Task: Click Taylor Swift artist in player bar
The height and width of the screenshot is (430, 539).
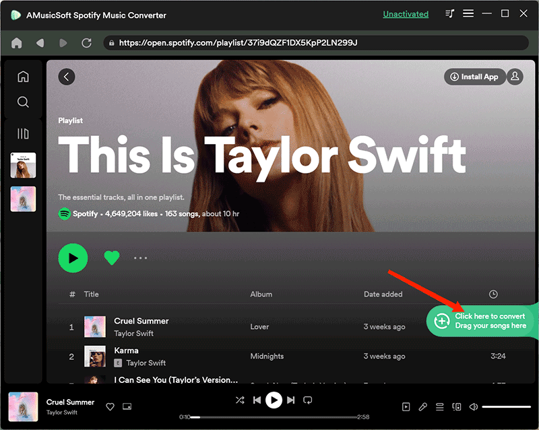Action: pyautogui.click(x=62, y=413)
